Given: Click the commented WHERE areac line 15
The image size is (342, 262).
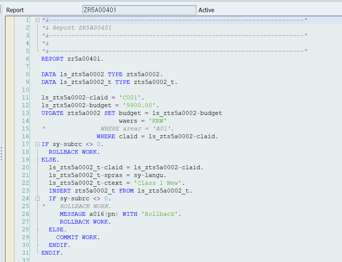Looking at the screenshot, I should click(x=137, y=129).
